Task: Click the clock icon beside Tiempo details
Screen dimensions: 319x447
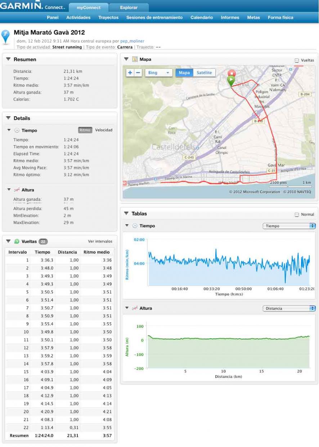Action: click(17, 130)
